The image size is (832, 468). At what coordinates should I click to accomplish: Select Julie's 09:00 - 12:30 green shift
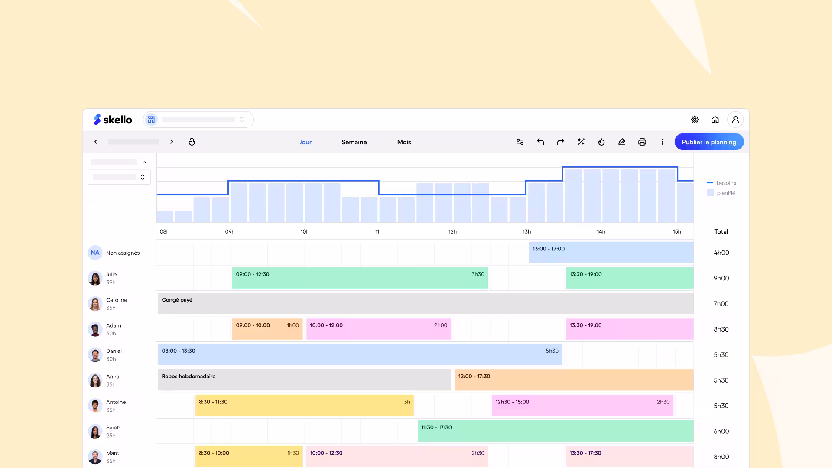360,278
